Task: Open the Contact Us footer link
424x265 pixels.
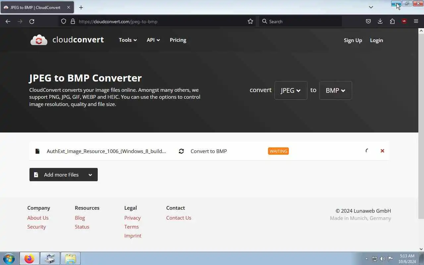Action: coord(179,218)
